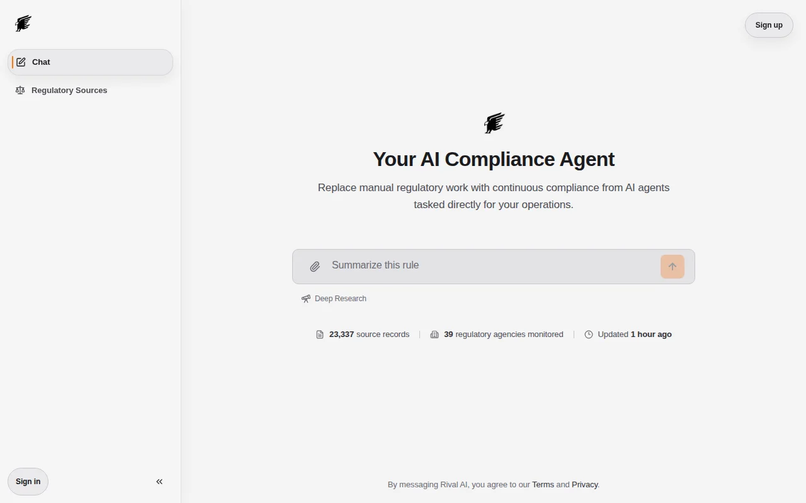
Task: Click the paperclip attach file icon
Action: [315, 267]
